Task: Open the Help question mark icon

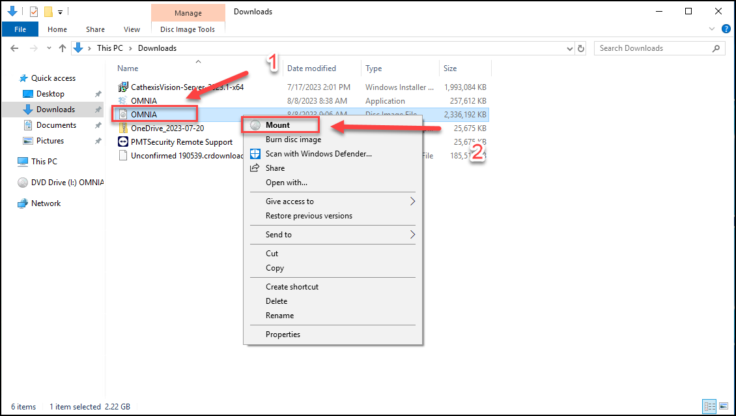Action: tap(726, 29)
